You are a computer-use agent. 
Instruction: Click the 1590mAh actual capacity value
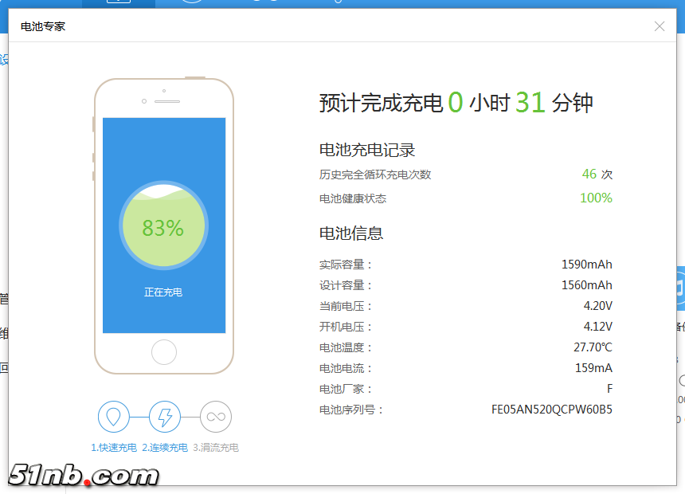[x=586, y=265]
